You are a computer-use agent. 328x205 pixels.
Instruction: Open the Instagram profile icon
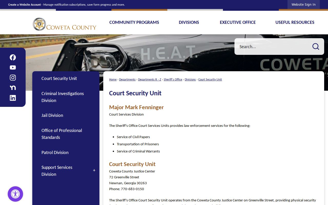tap(13, 78)
